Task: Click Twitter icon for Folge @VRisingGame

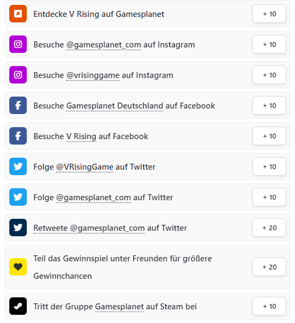Action: point(18,166)
